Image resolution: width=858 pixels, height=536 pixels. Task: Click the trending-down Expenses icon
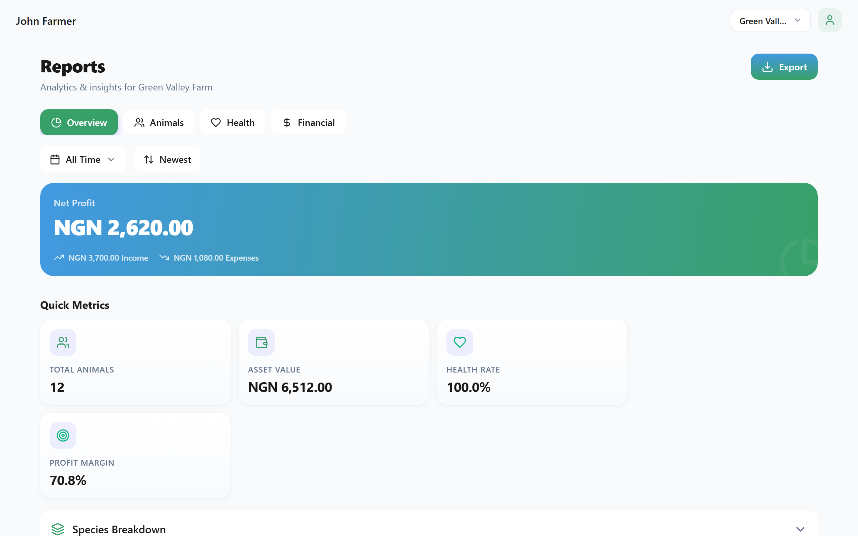(164, 257)
